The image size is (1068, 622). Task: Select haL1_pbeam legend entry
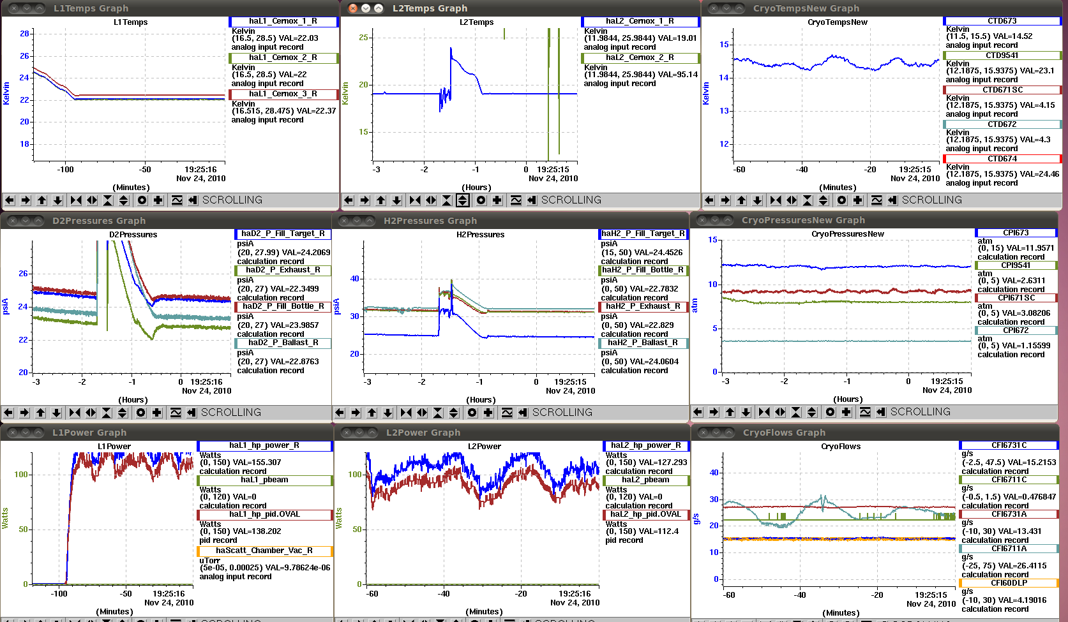(264, 480)
